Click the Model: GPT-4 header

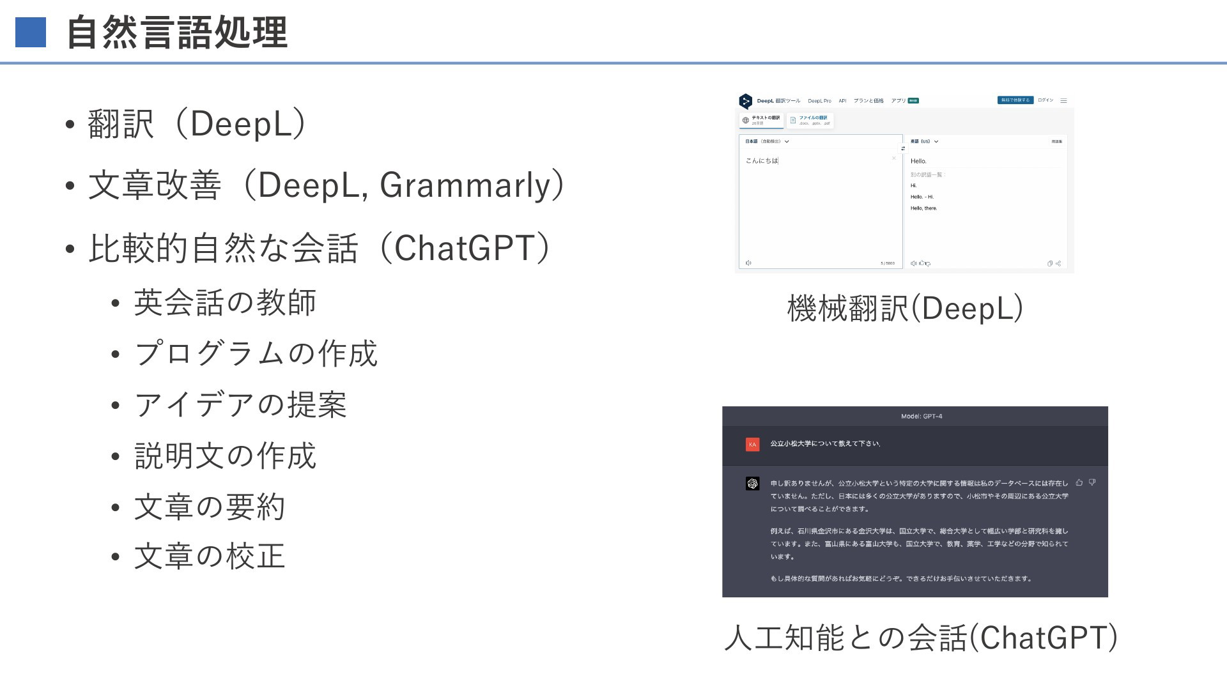click(922, 417)
